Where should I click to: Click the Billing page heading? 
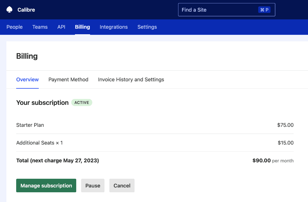(27, 56)
